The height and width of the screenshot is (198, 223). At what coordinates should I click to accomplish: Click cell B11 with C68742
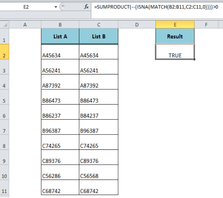click(60, 187)
